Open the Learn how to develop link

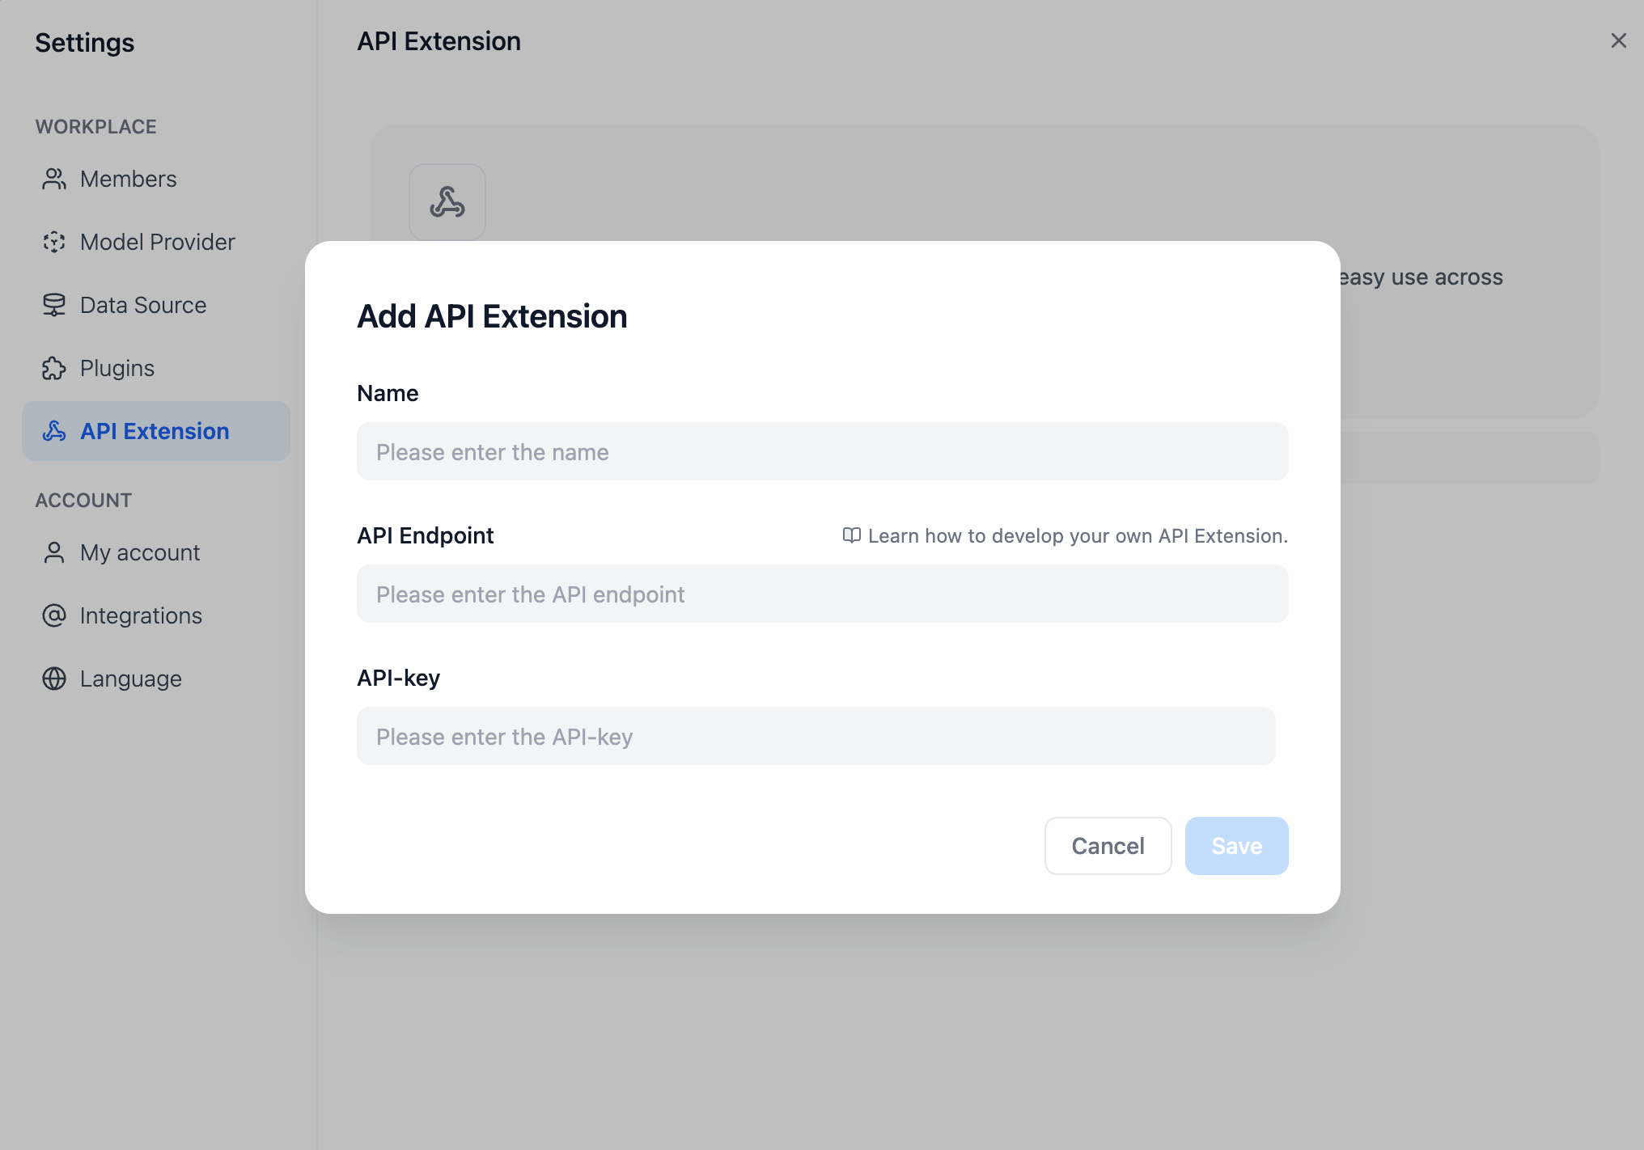click(x=1077, y=535)
